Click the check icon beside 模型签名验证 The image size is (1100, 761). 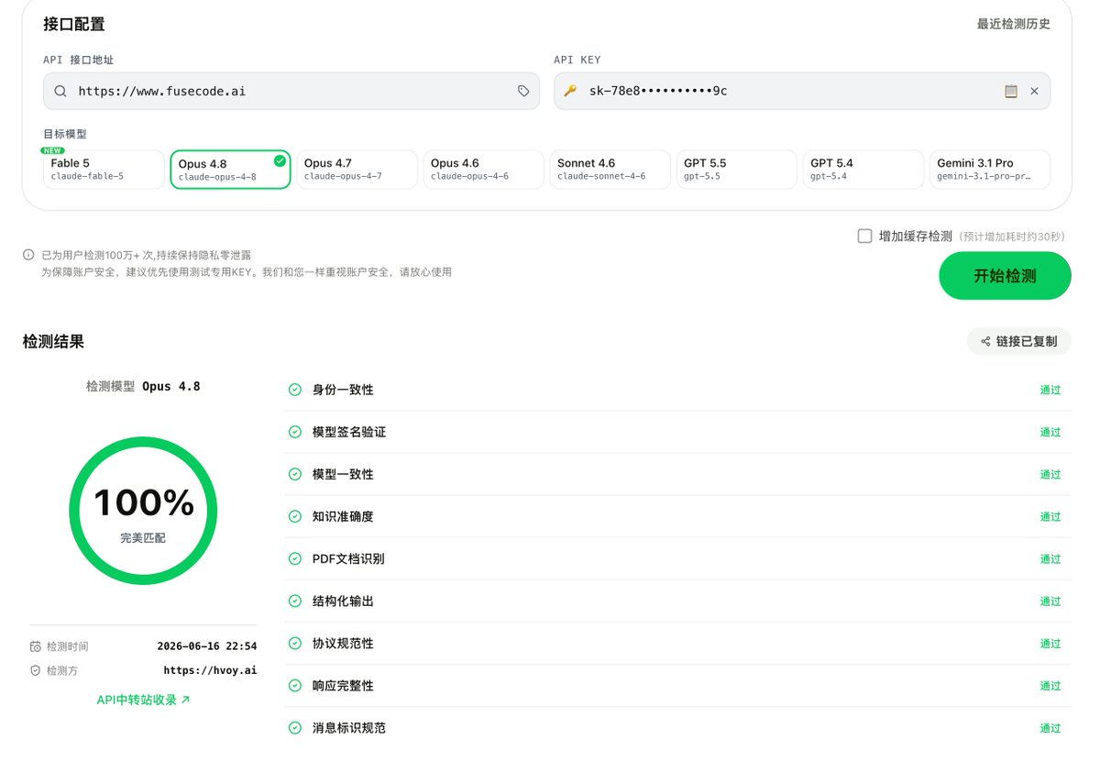tap(295, 432)
